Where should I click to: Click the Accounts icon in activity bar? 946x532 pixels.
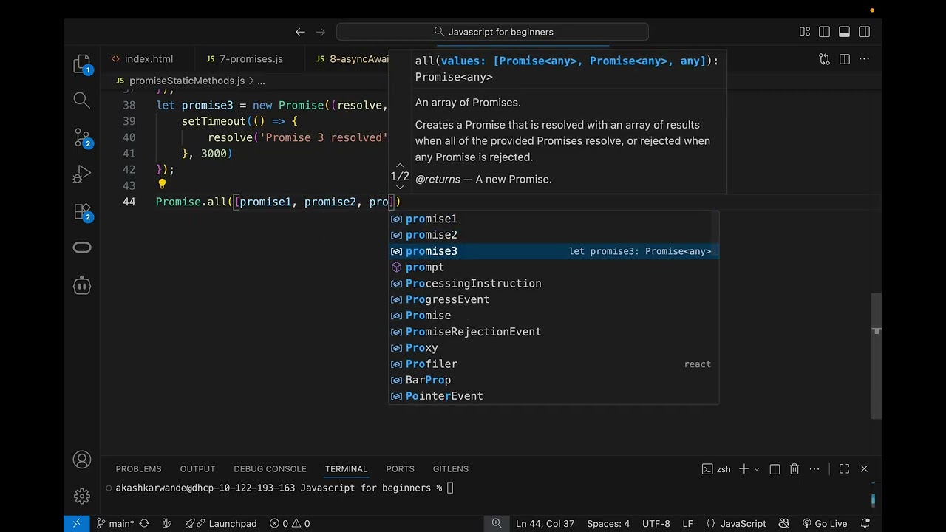[x=82, y=460]
